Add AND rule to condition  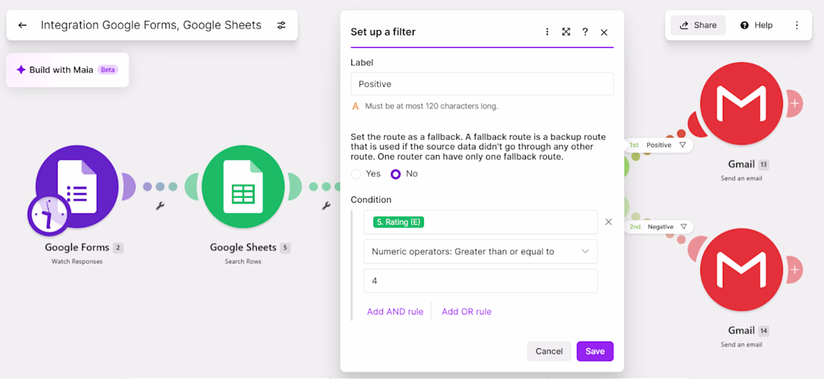tap(396, 312)
